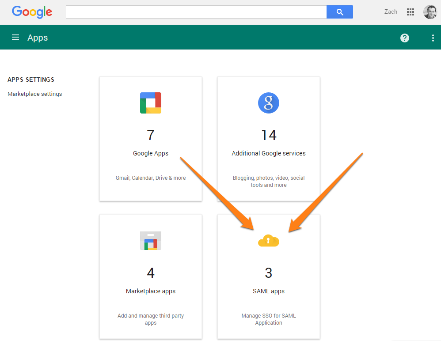Image resolution: width=441 pixels, height=341 pixels.
Task: Open the three-dot overflow menu
Action: [x=433, y=38]
